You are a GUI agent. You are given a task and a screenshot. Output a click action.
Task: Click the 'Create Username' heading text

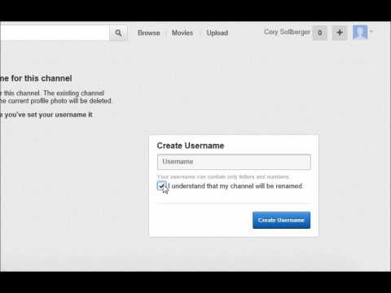click(191, 146)
